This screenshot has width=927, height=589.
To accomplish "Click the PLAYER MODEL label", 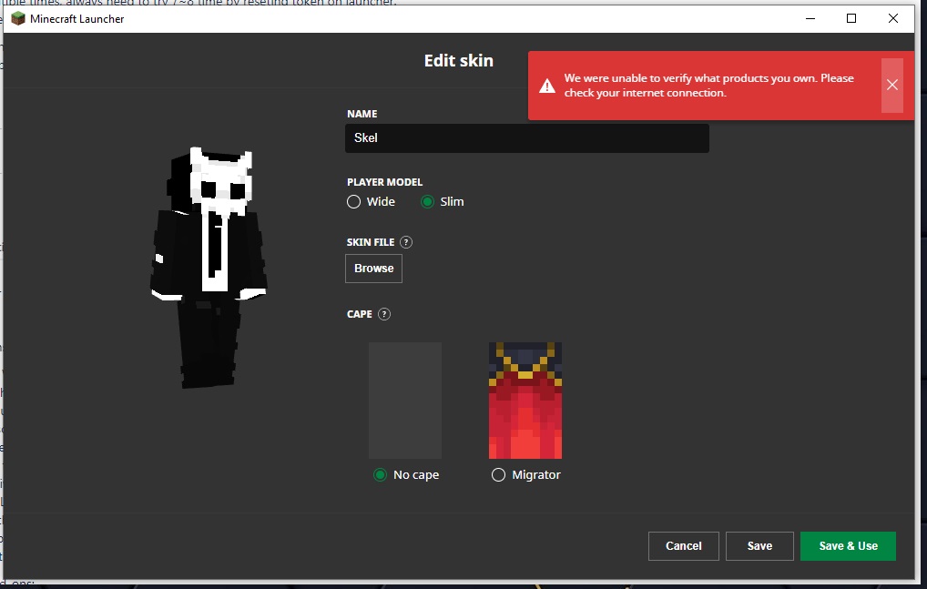I will 385,182.
